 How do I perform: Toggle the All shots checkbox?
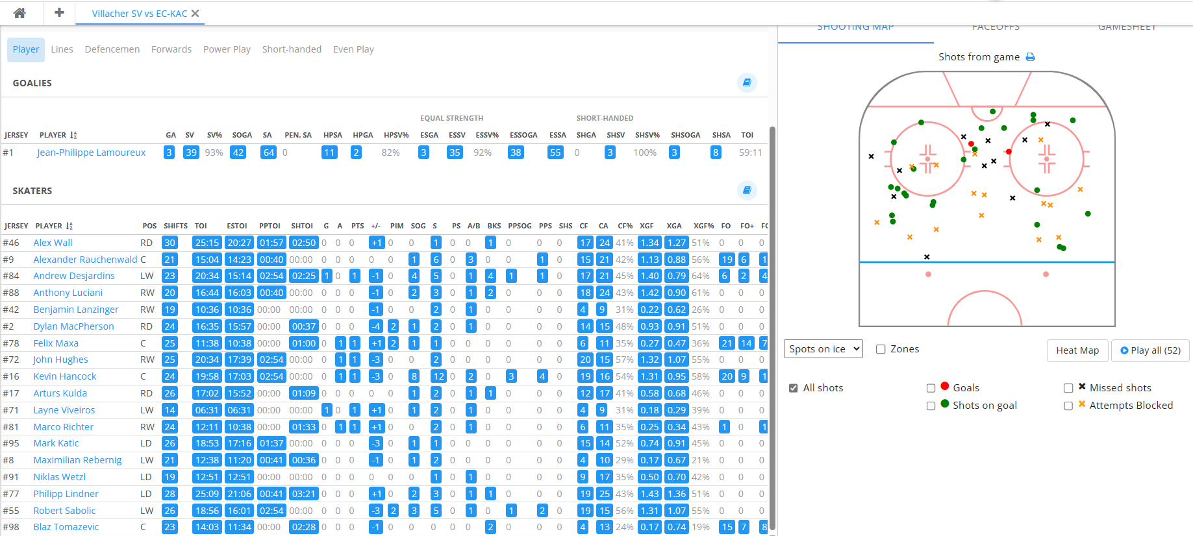coord(793,388)
